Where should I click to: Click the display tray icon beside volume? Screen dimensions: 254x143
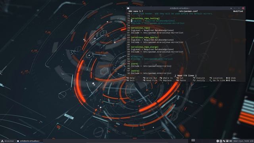(x=227, y=141)
